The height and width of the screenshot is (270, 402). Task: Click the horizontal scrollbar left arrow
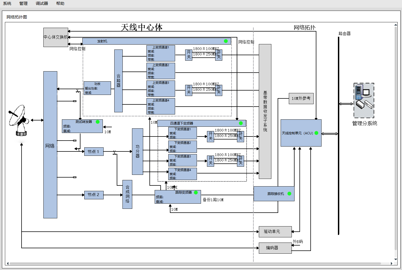click(x=8, y=263)
